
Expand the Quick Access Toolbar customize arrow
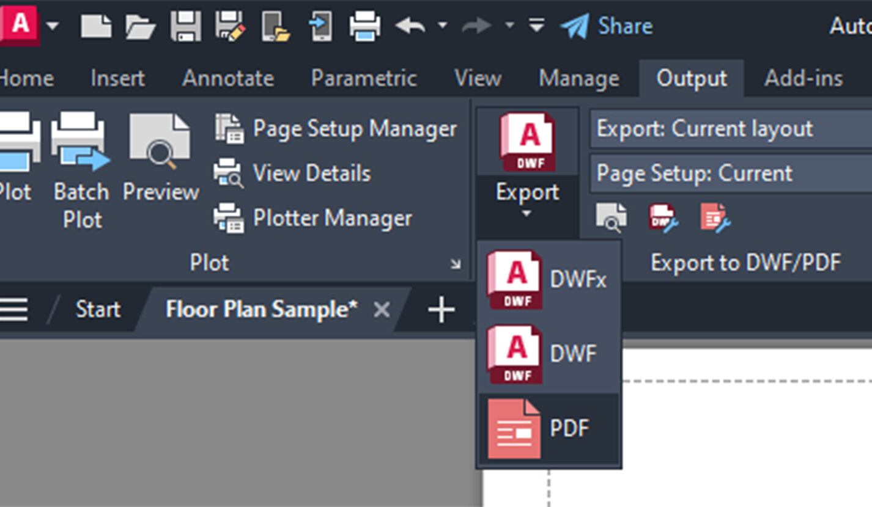coord(536,27)
